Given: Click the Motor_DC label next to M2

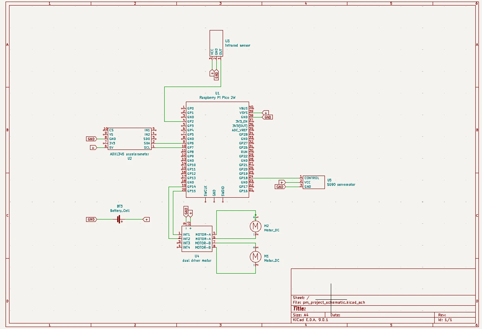Looking at the screenshot, I should click(x=272, y=230).
